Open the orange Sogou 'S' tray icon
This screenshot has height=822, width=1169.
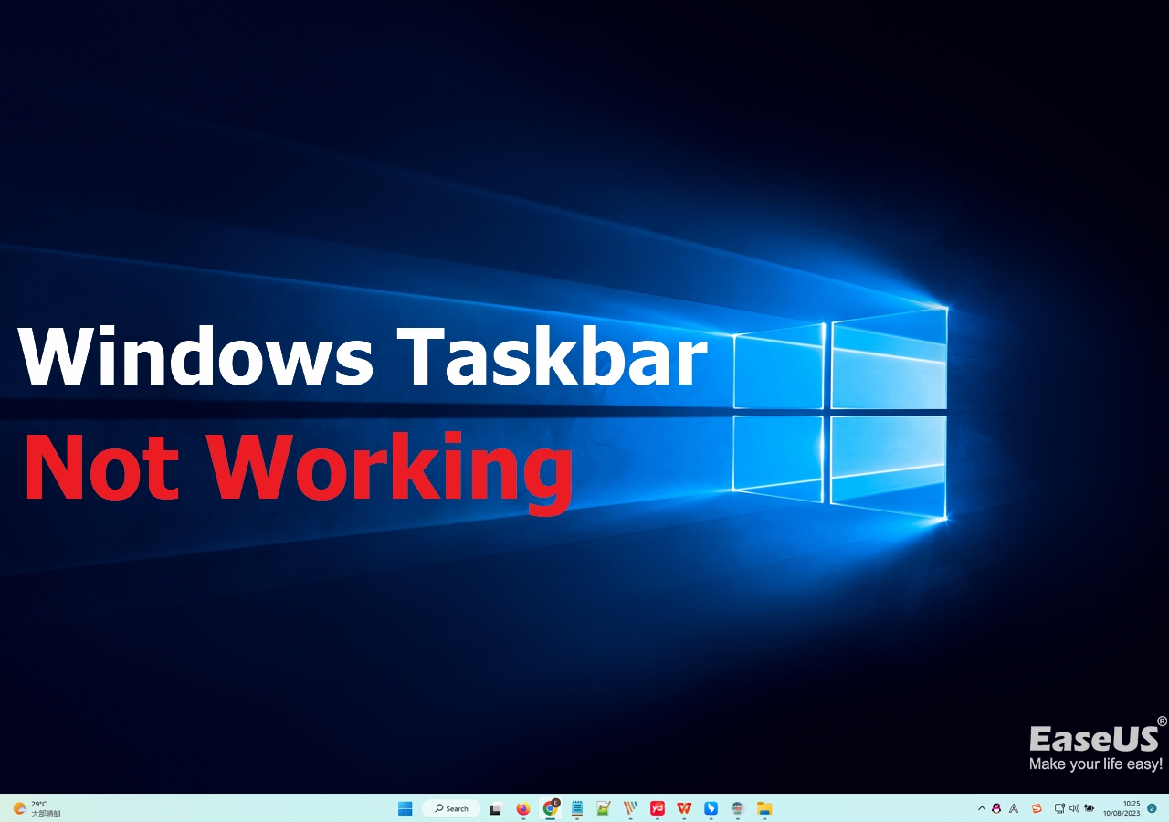coord(1037,808)
